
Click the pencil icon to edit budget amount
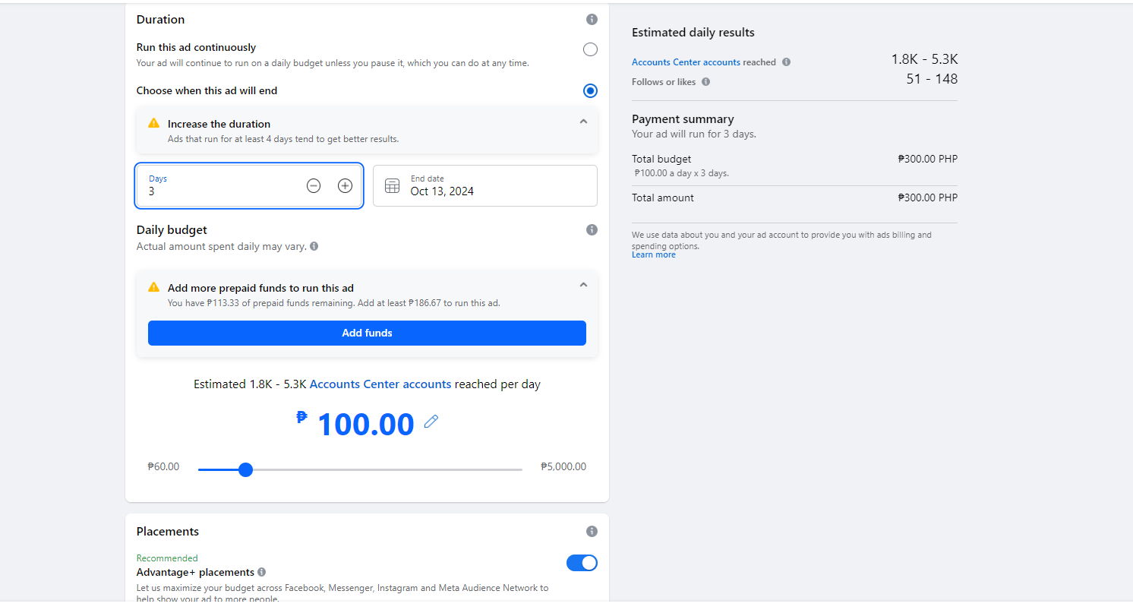431,422
